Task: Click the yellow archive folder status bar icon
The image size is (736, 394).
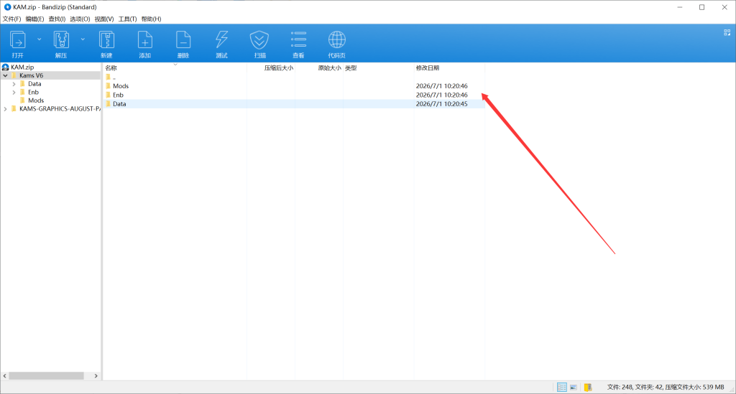Action: pos(588,387)
